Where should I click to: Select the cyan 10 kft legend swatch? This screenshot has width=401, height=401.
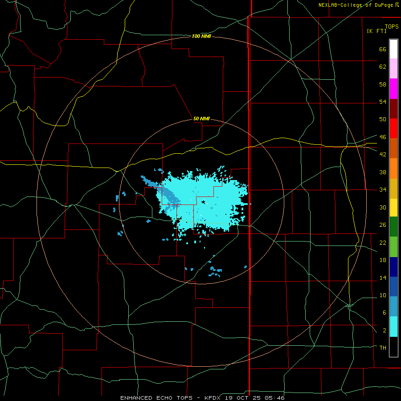tap(393, 327)
